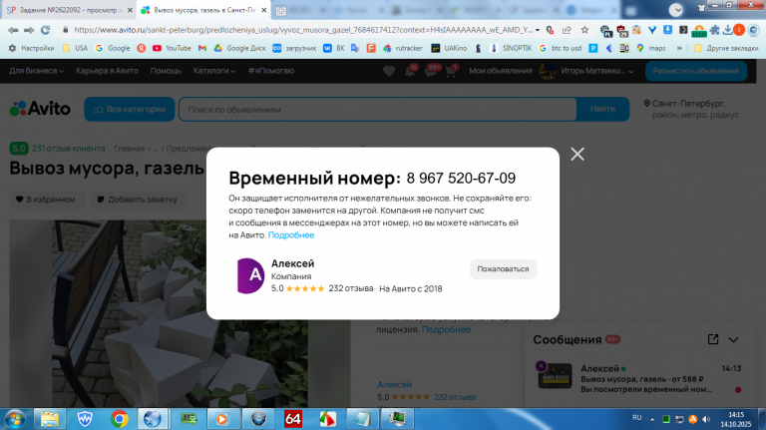
Task: Click the Поиск по объявлениям search field
Action: [377, 110]
